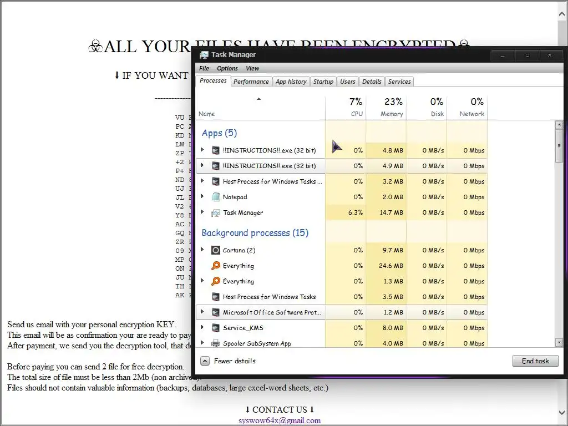
Task: Select the Apps (5) group header
Action: 219,133
